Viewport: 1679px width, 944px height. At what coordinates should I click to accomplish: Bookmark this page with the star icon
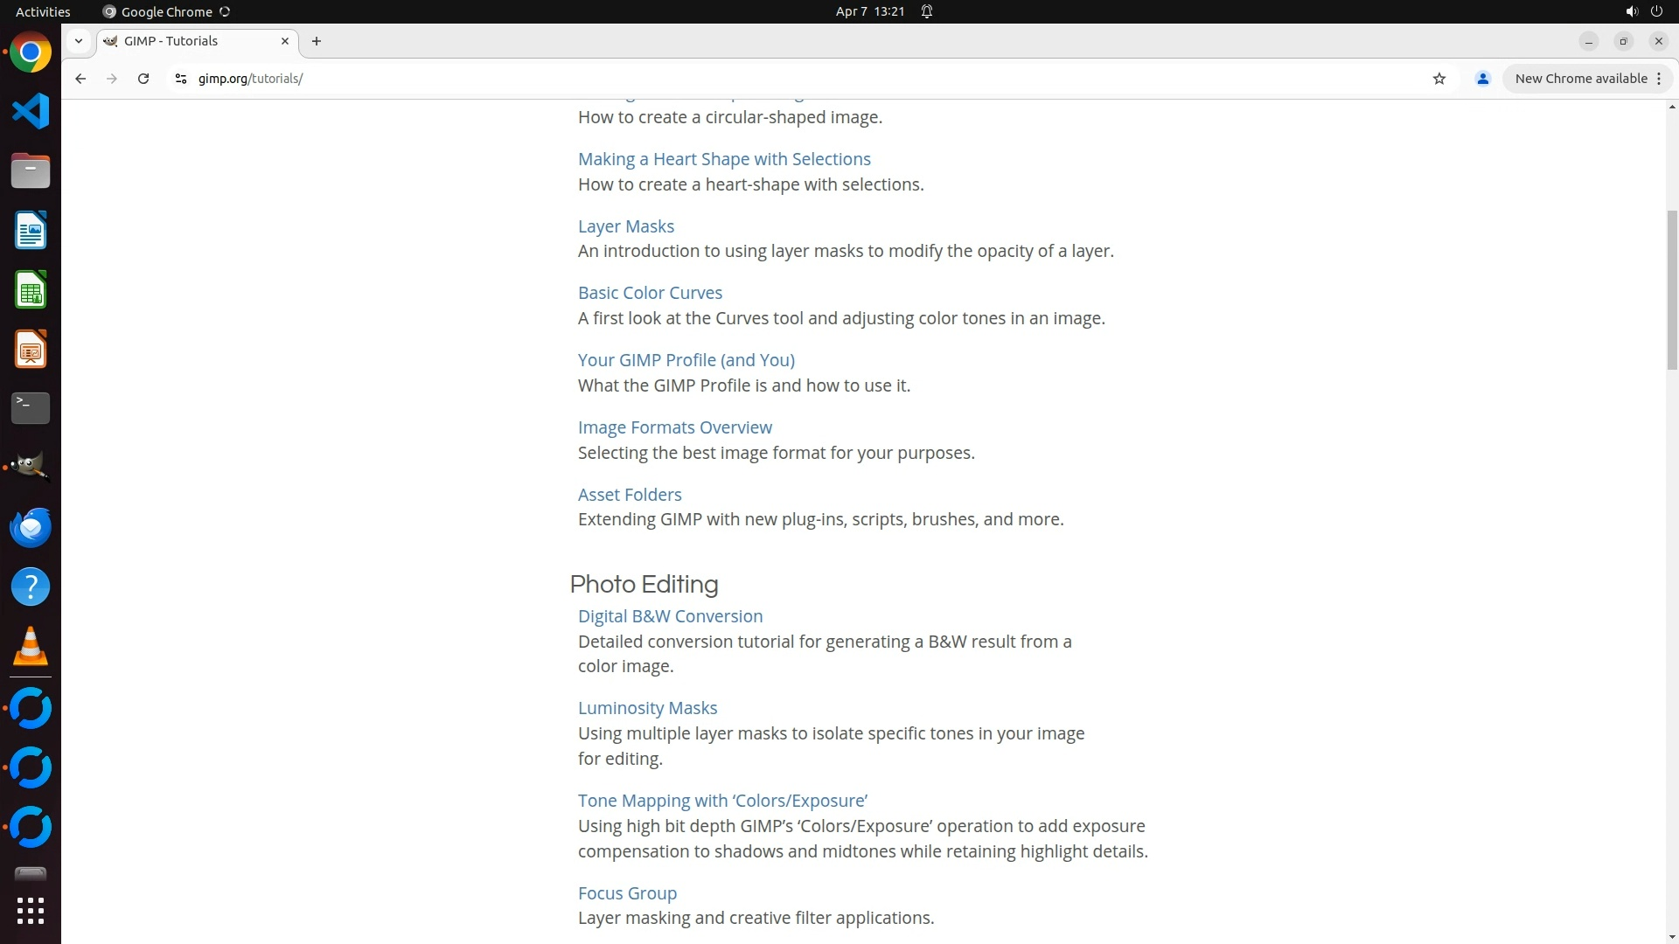point(1439,79)
